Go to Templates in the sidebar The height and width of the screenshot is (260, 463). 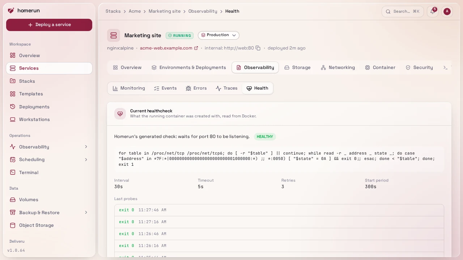click(x=49, y=94)
